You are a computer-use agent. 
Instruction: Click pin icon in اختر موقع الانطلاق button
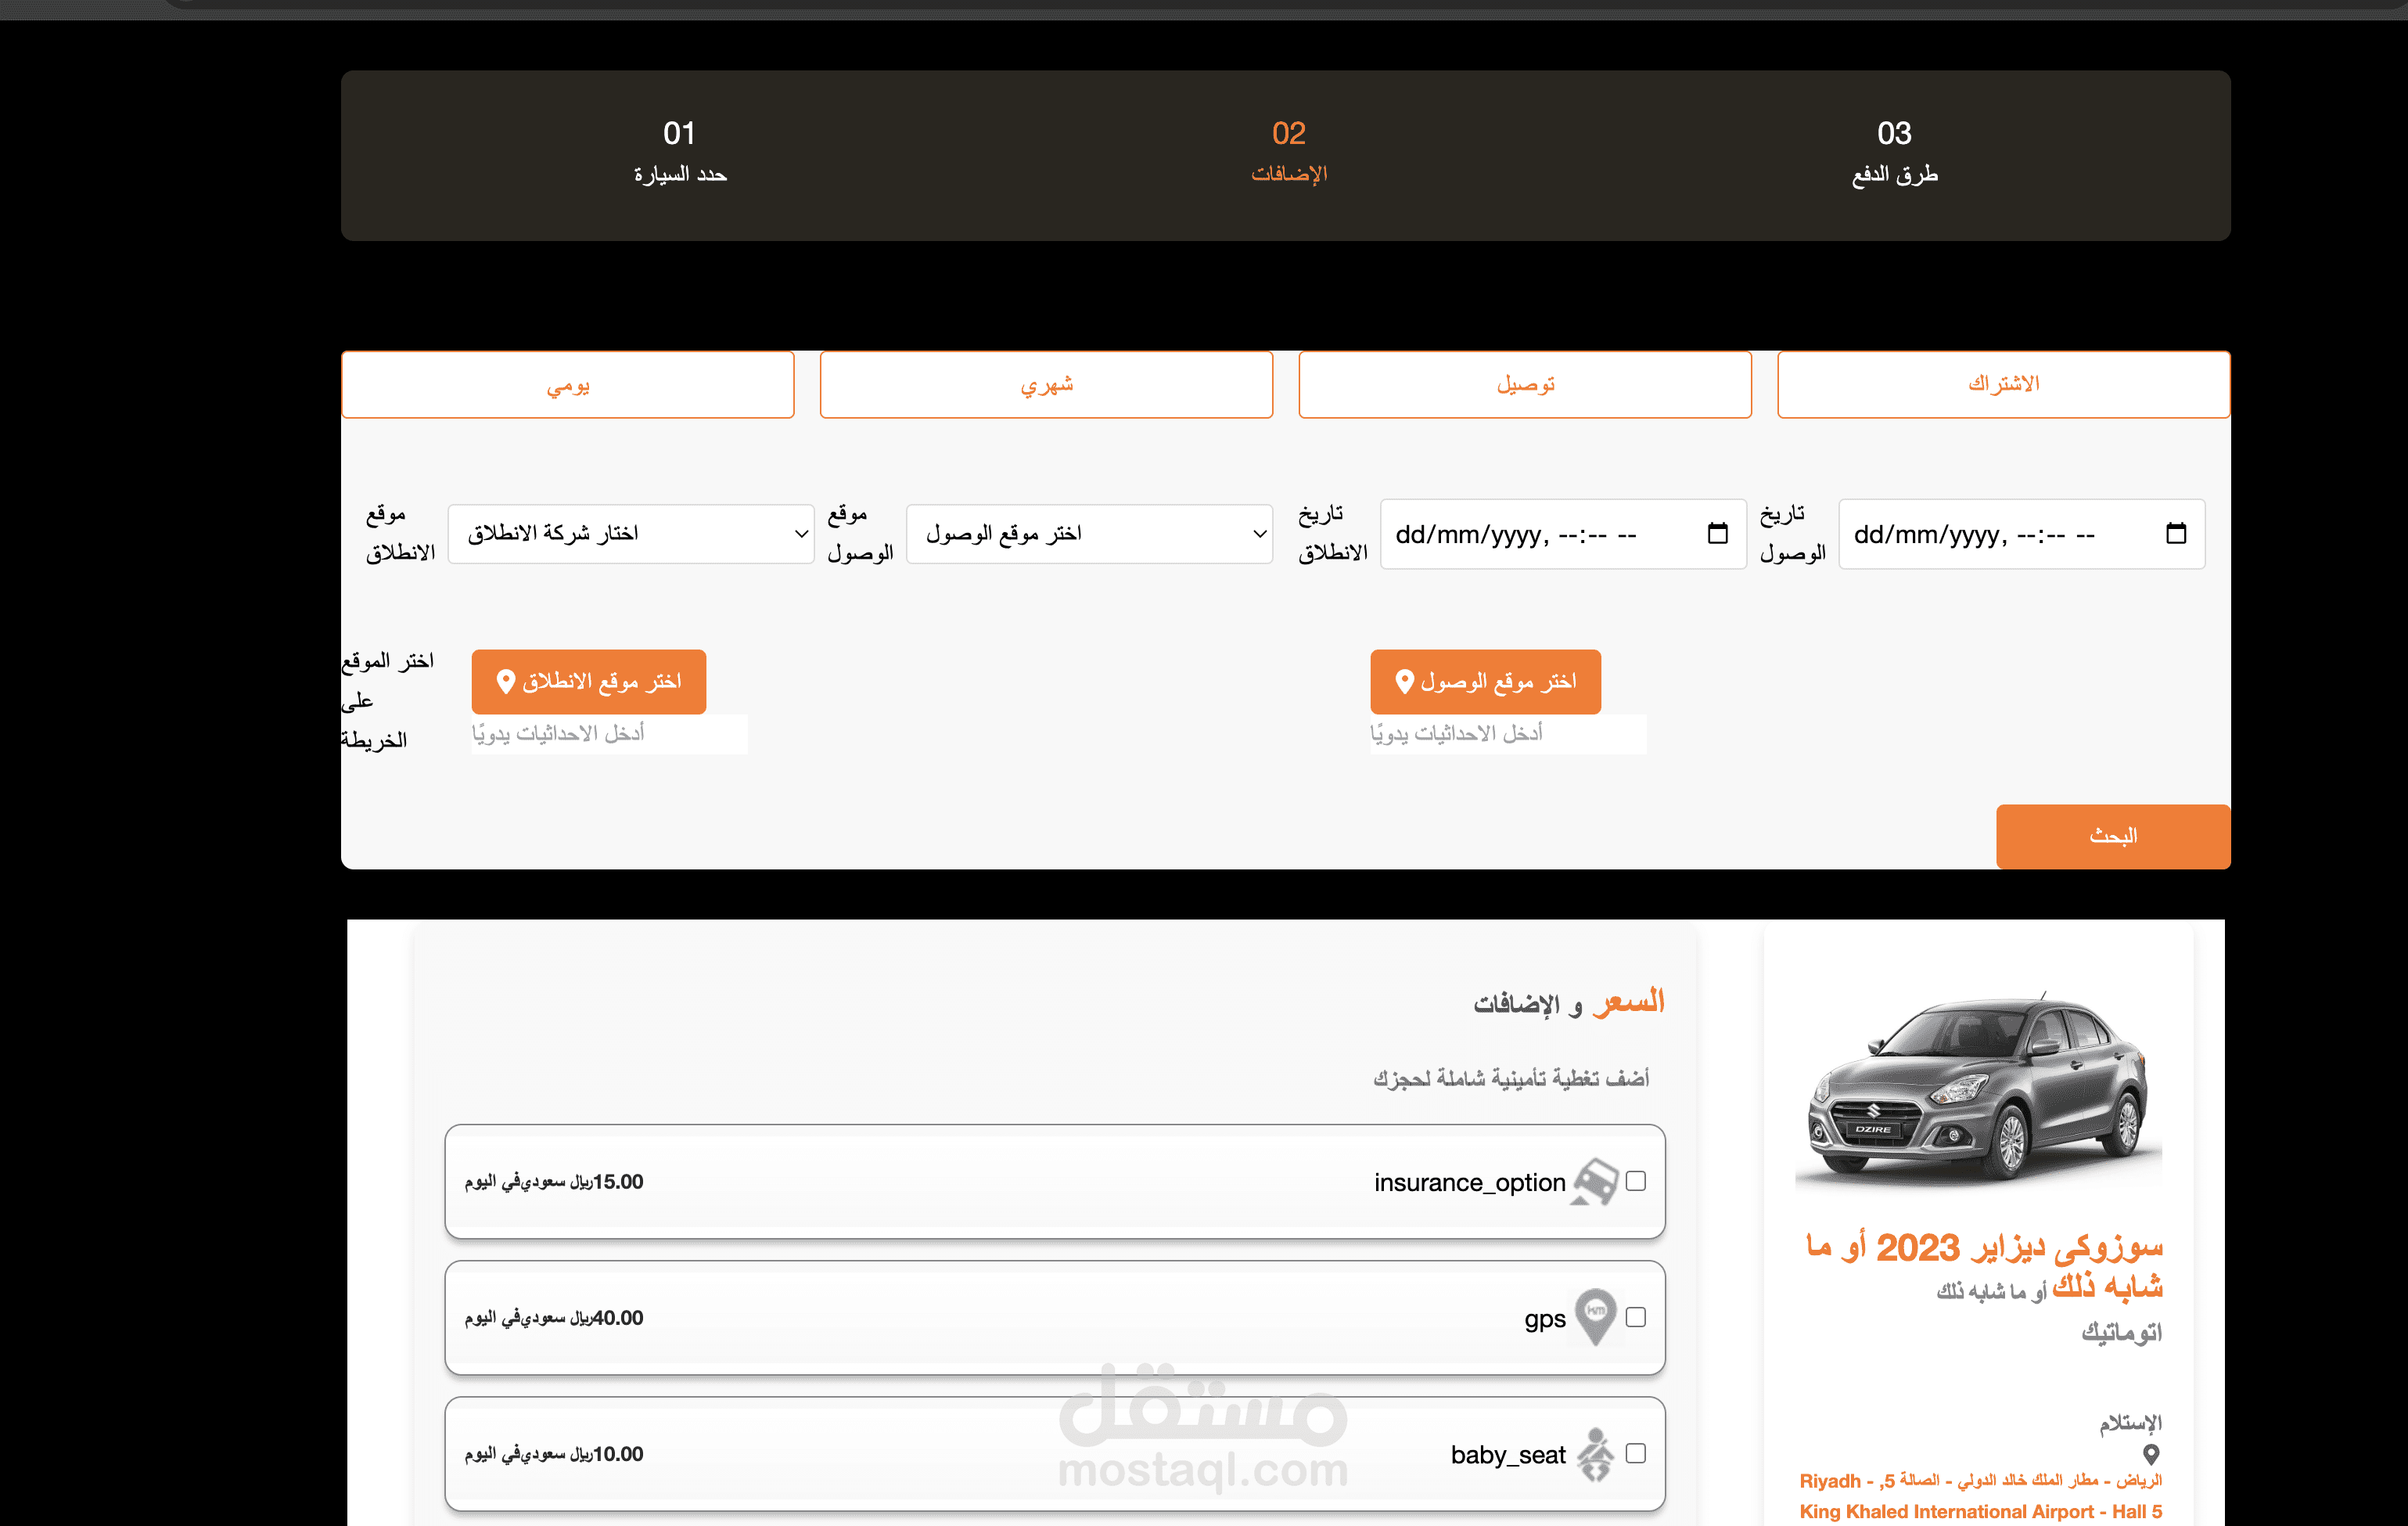click(x=506, y=681)
